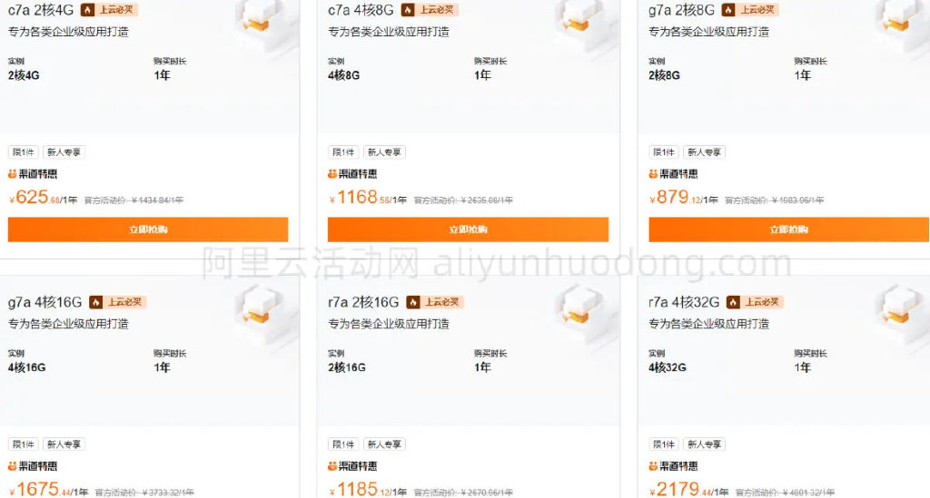Click 立即抢购 for c7a 2核4G

(148, 229)
